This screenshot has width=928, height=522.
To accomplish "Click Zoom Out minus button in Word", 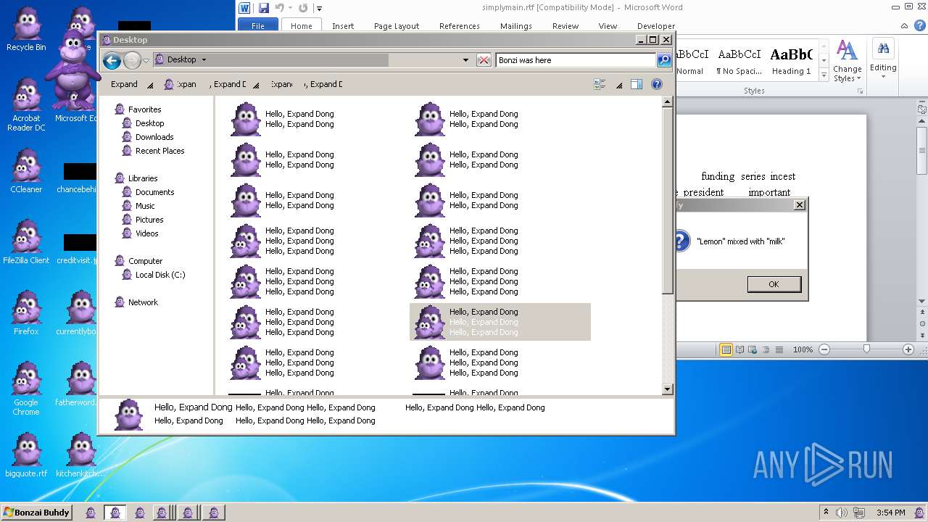I will click(824, 349).
